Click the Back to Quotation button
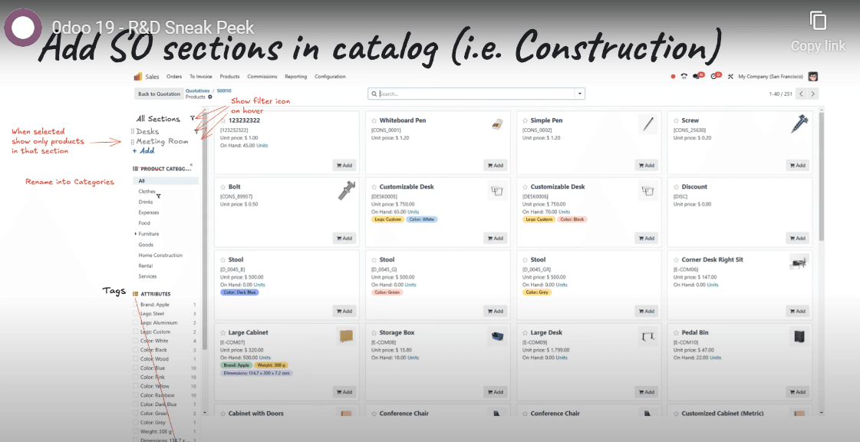The image size is (860, 442). click(159, 94)
